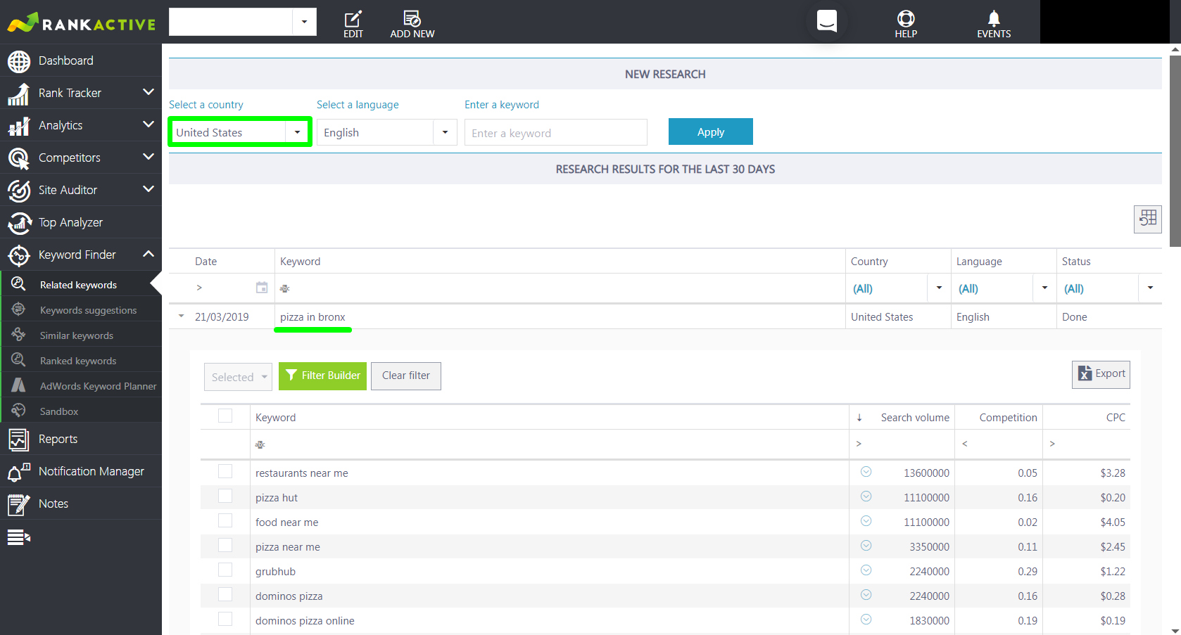Click the column chooser grid icon
Image resolution: width=1181 pixels, height=635 pixels.
coord(1148,219)
